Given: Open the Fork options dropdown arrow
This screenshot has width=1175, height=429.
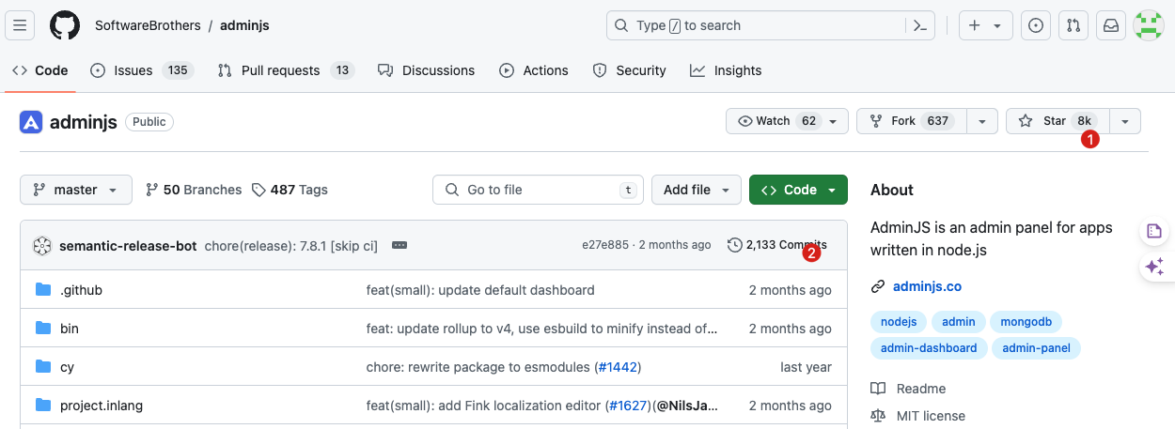Looking at the screenshot, I should point(981,121).
